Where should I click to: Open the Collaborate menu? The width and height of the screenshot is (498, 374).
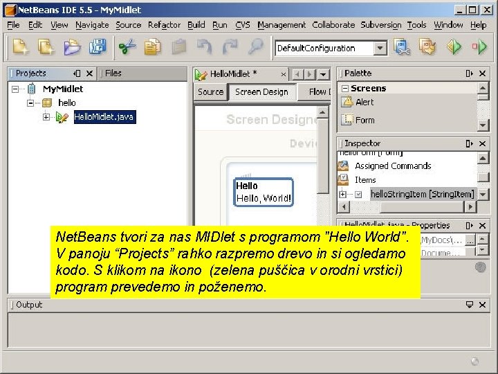pyautogui.click(x=333, y=25)
